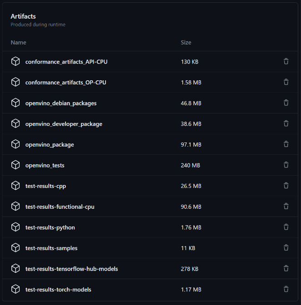Click the package icon beside openvino_developer_package
301x305 pixels.
tap(15, 123)
